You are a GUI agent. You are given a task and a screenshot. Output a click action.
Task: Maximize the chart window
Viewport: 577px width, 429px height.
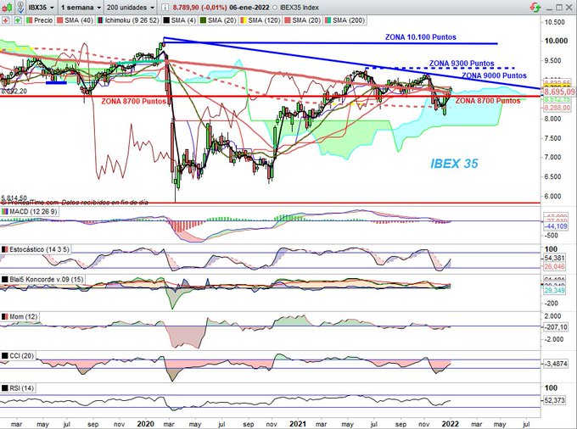tap(559, 8)
